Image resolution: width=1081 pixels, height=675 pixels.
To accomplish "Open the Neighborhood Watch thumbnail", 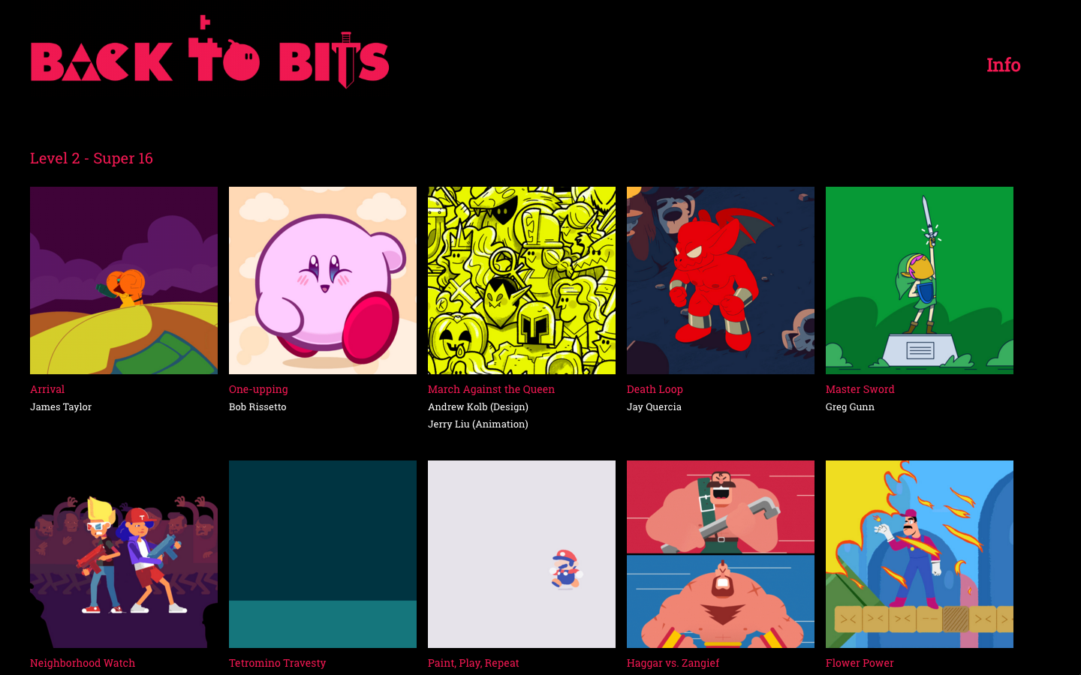I will click(124, 554).
